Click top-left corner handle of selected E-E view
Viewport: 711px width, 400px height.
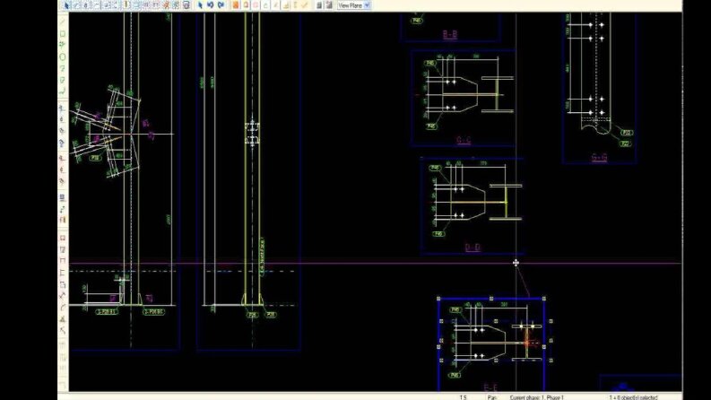(438, 299)
